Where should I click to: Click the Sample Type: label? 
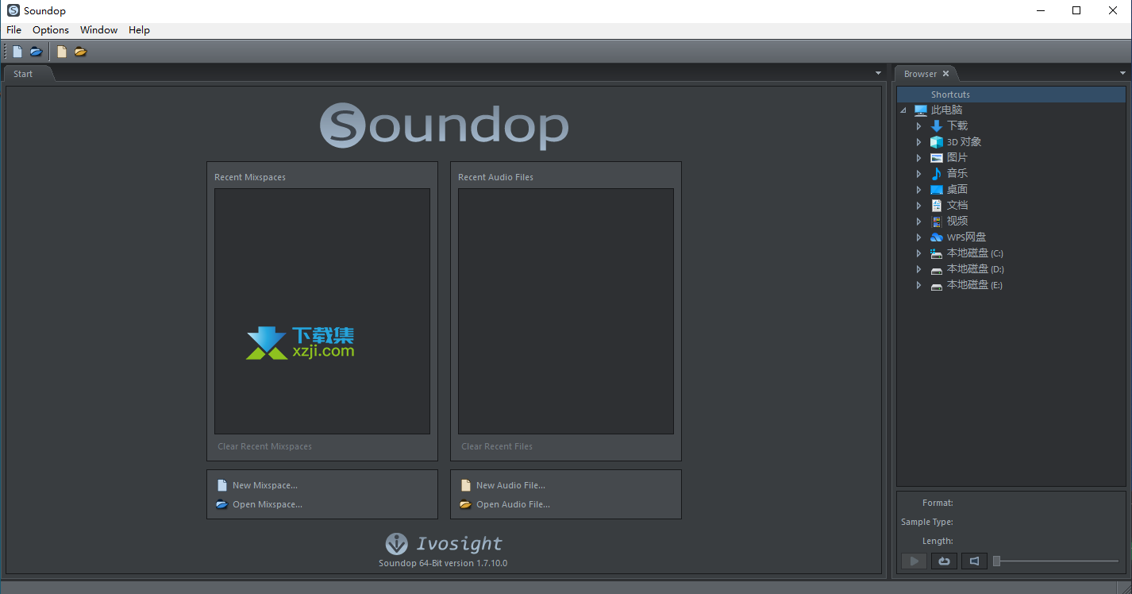[927, 522]
